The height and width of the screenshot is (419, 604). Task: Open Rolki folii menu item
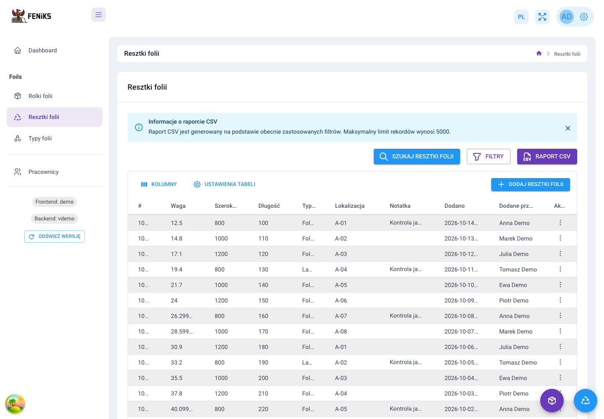click(55, 96)
